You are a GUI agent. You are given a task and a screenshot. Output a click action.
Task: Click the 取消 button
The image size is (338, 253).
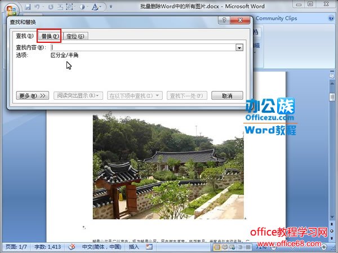point(227,96)
